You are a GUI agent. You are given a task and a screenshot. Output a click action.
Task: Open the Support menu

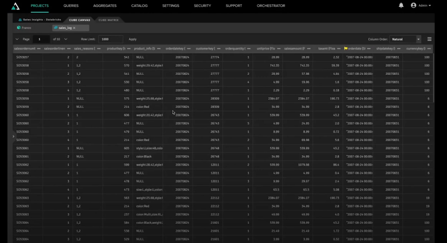234,6
